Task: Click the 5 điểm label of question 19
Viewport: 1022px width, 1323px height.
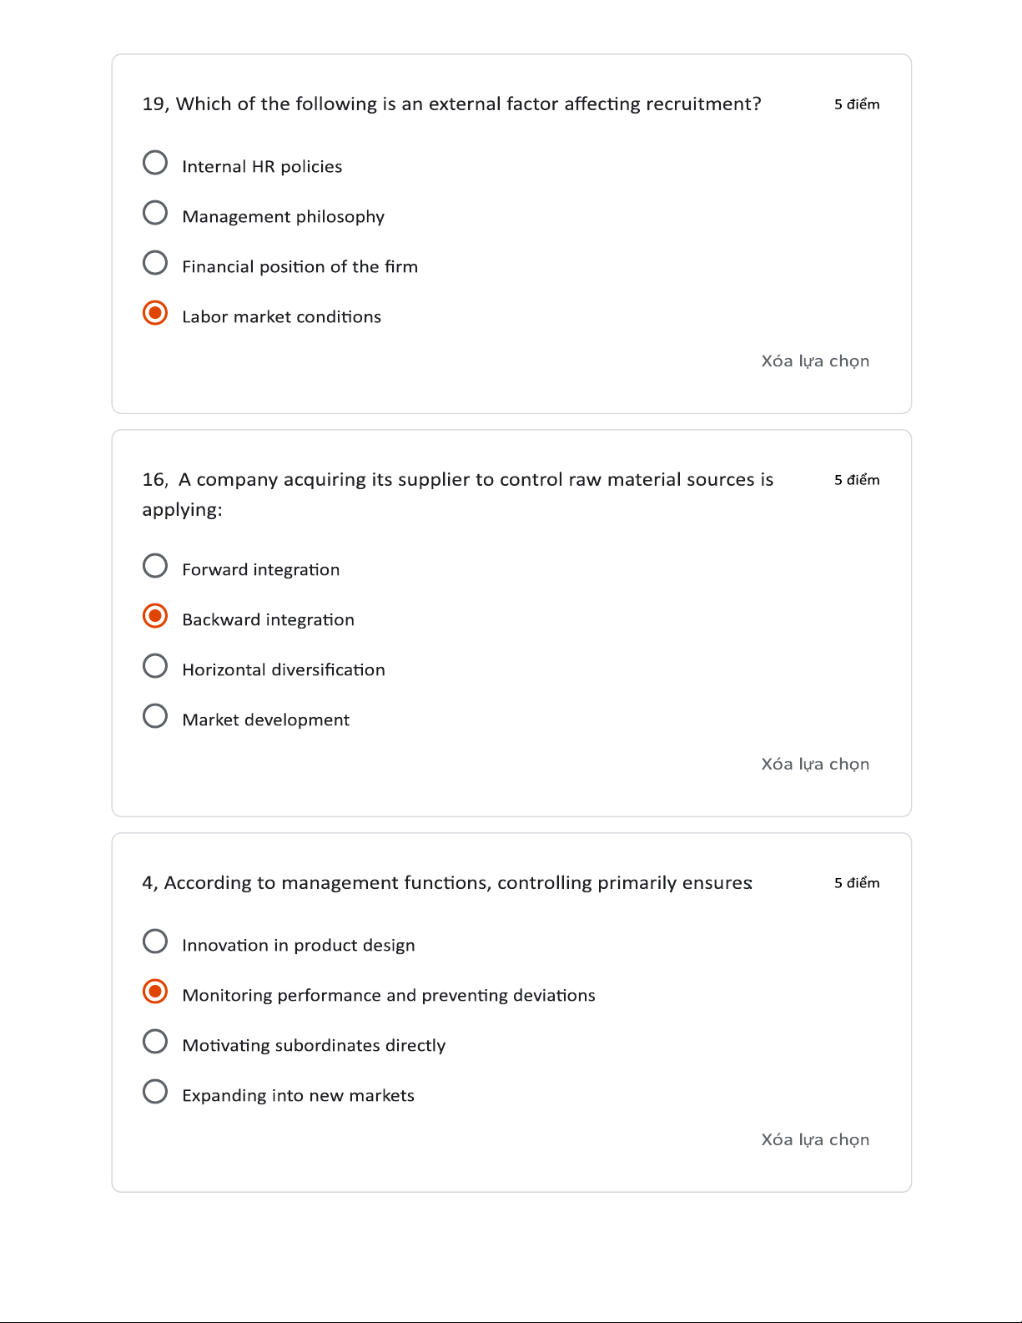Action: coord(857,104)
